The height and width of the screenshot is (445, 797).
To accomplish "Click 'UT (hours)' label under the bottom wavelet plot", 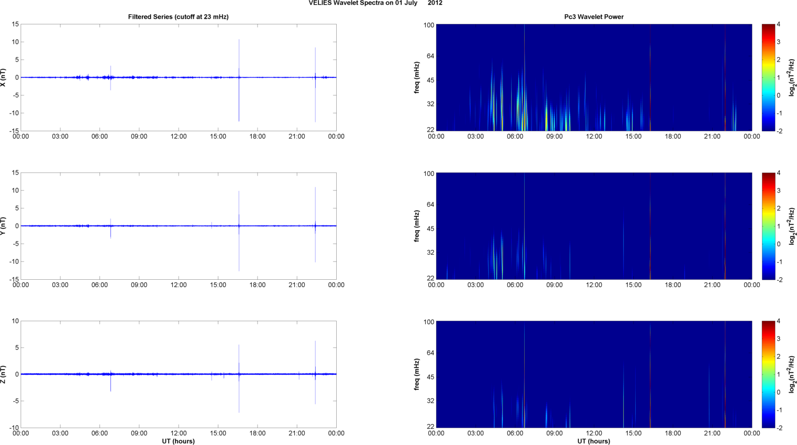I will pyautogui.click(x=594, y=441).
